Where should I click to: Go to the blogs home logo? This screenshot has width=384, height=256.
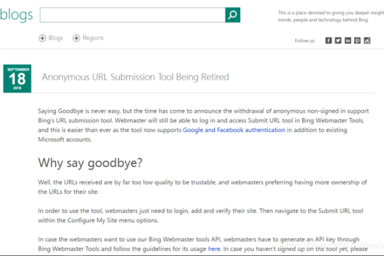click(17, 15)
